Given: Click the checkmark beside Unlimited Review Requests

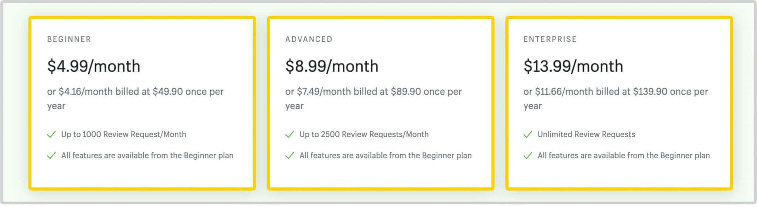Looking at the screenshot, I should point(528,134).
